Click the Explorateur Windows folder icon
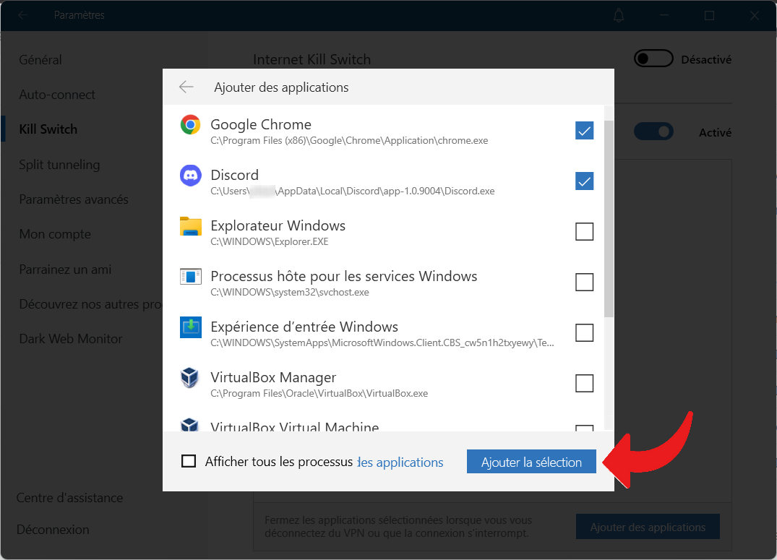The height and width of the screenshot is (560, 777). (190, 226)
